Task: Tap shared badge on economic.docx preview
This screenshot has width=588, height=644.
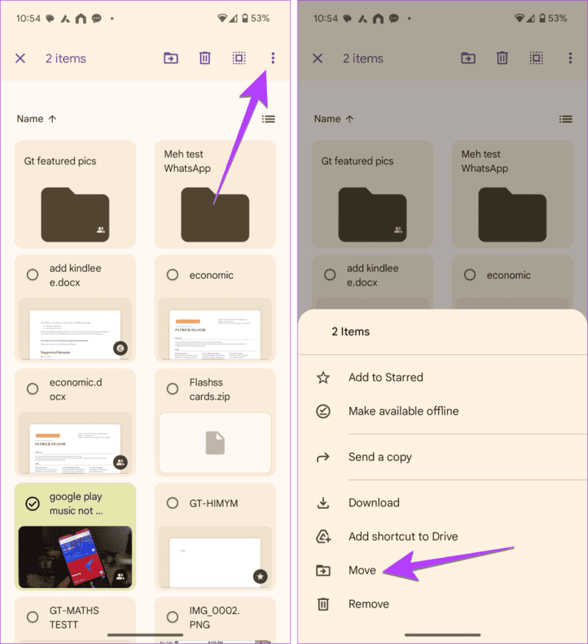Action: (x=120, y=463)
